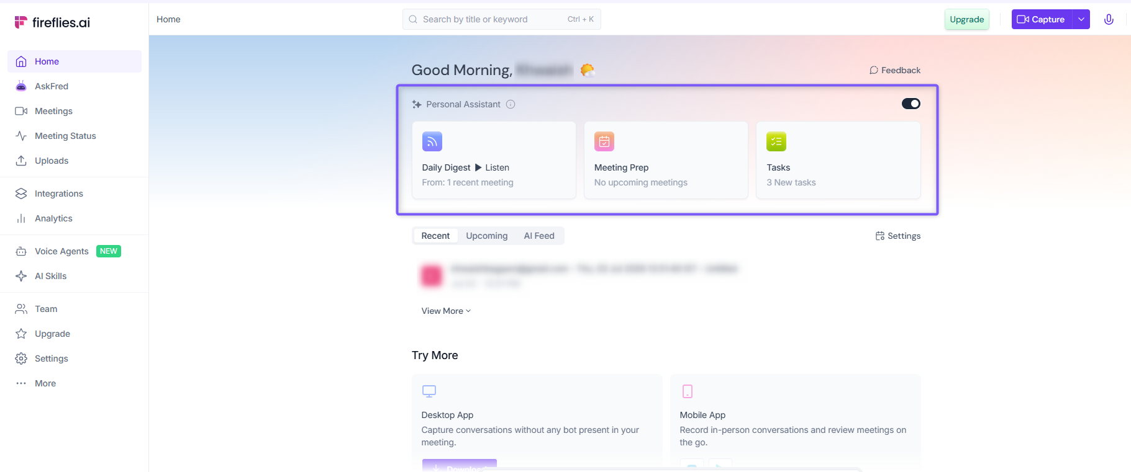Open the Feedback link
Image resolution: width=1131 pixels, height=472 pixels.
click(895, 70)
